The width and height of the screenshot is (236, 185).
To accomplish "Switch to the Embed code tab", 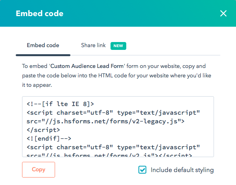I will pyautogui.click(x=43, y=46).
